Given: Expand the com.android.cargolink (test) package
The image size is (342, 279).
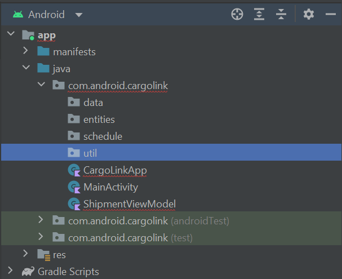Looking at the screenshot, I should [x=41, y=236].
